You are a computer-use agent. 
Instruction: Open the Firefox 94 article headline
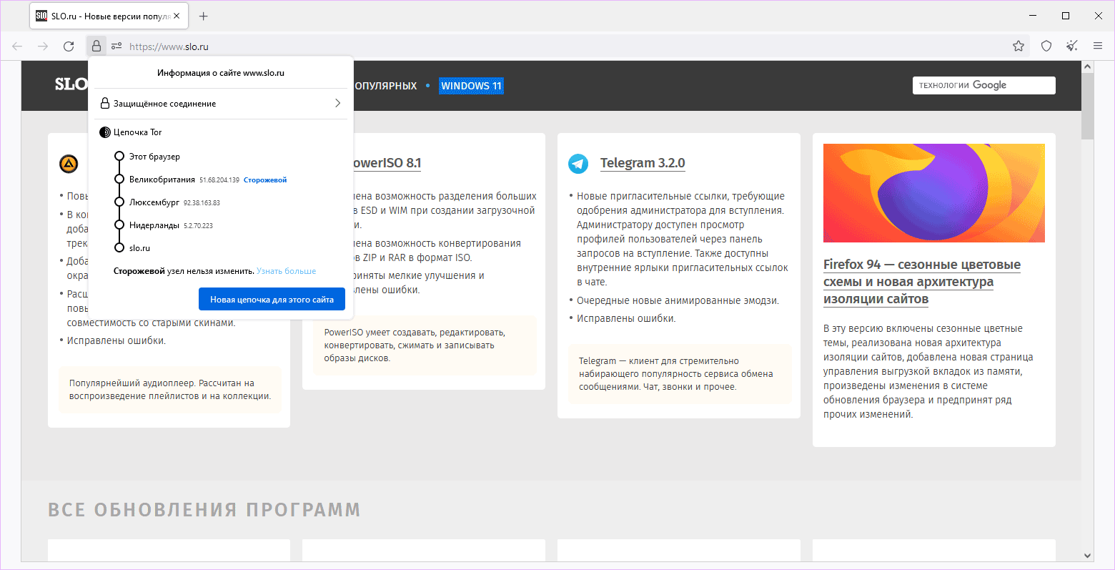click(922, 282)
